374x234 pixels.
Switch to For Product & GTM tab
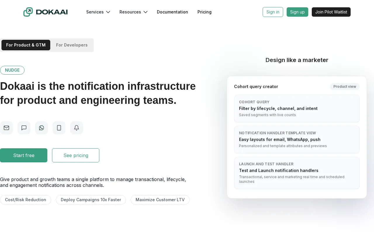tap(26, 45)
